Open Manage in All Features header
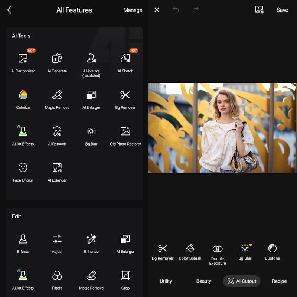The image size is (297, 297). (133, 10)
